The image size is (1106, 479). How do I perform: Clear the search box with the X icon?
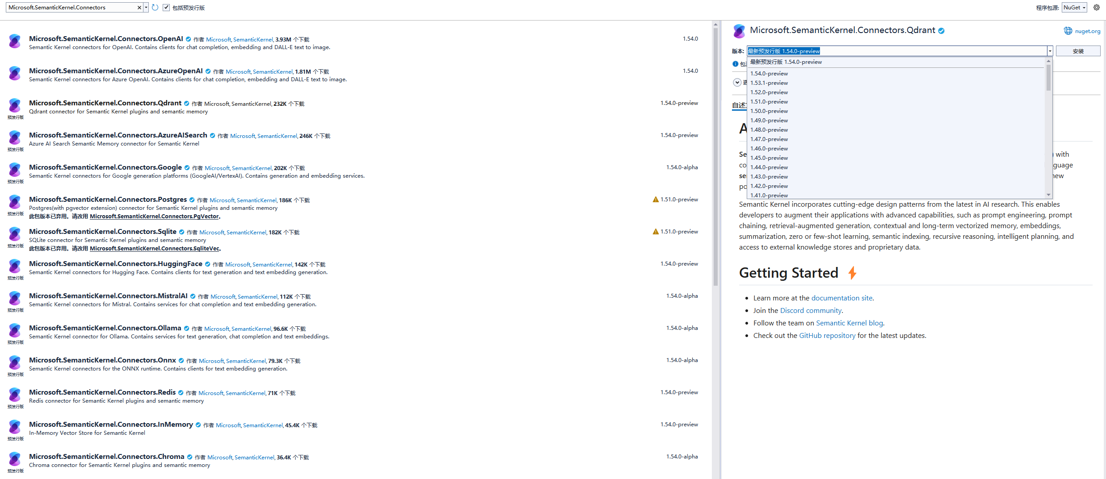tap(139, 8)
